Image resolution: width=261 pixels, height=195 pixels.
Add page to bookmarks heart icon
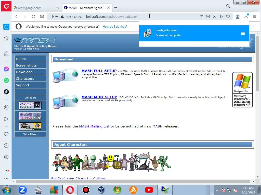point(228,17)
